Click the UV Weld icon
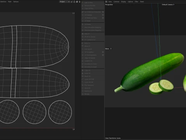Screen dimensions: 186x140 [83, 21]
